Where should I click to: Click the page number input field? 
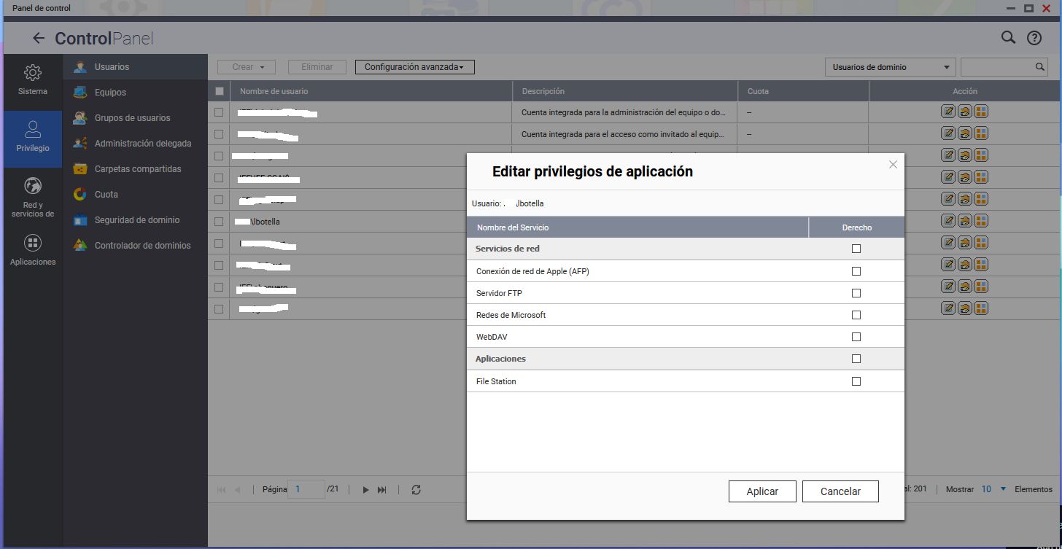point(306,489)
